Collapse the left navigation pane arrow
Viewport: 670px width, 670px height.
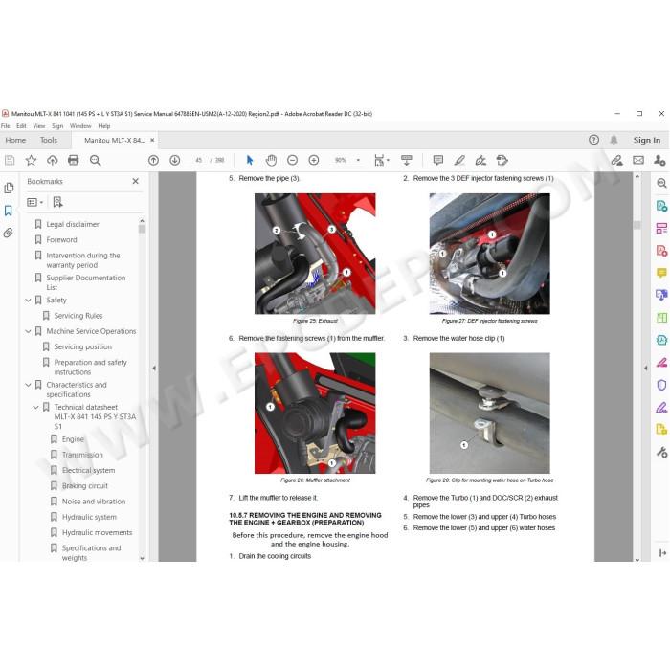pos(154,368)
